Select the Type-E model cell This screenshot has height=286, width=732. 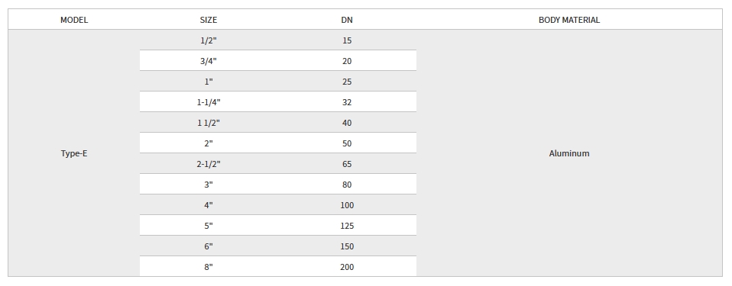(74, 153)
